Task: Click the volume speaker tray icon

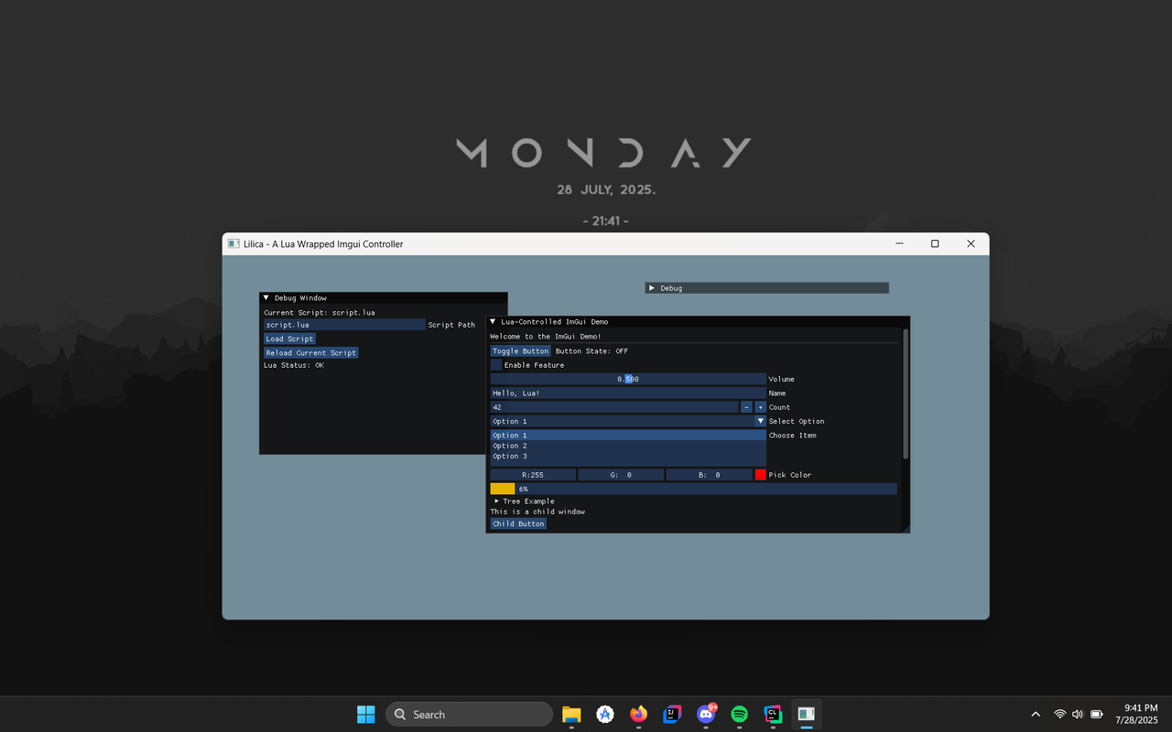Action: click(1078, 715)
